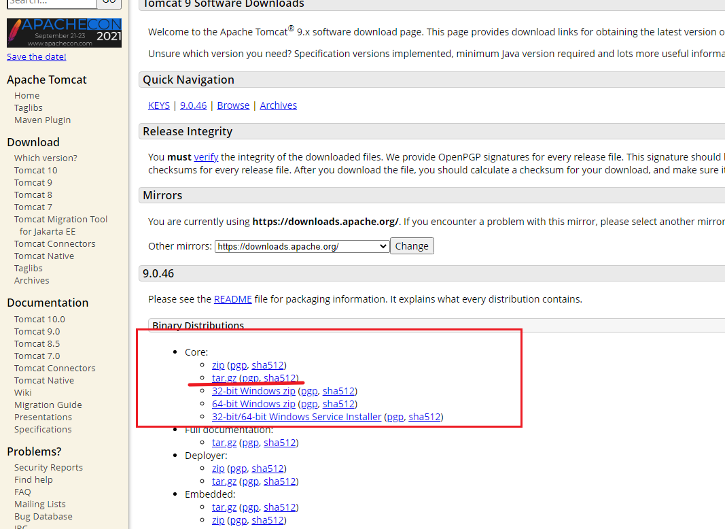Follow the verify link under Release Integrity
This screenshot has height=529, width=725.
[x=206, y=156]
